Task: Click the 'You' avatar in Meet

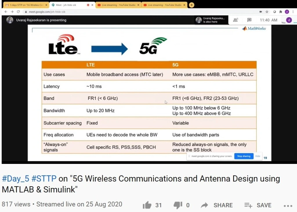Action: (289, 20)
